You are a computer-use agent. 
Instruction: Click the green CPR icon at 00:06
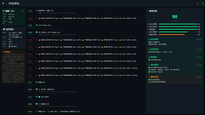coord(37,25)
